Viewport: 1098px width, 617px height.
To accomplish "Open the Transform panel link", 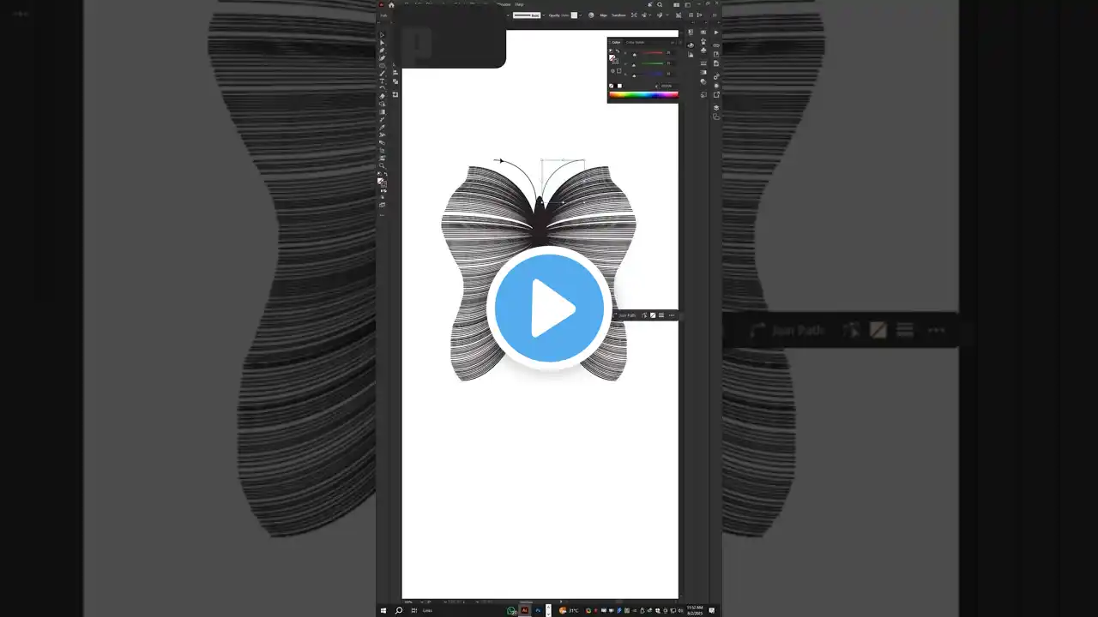I will point(618,15).
